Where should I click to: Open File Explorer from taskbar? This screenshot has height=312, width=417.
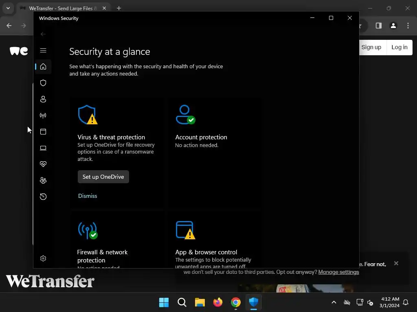(x=200, y=302)
